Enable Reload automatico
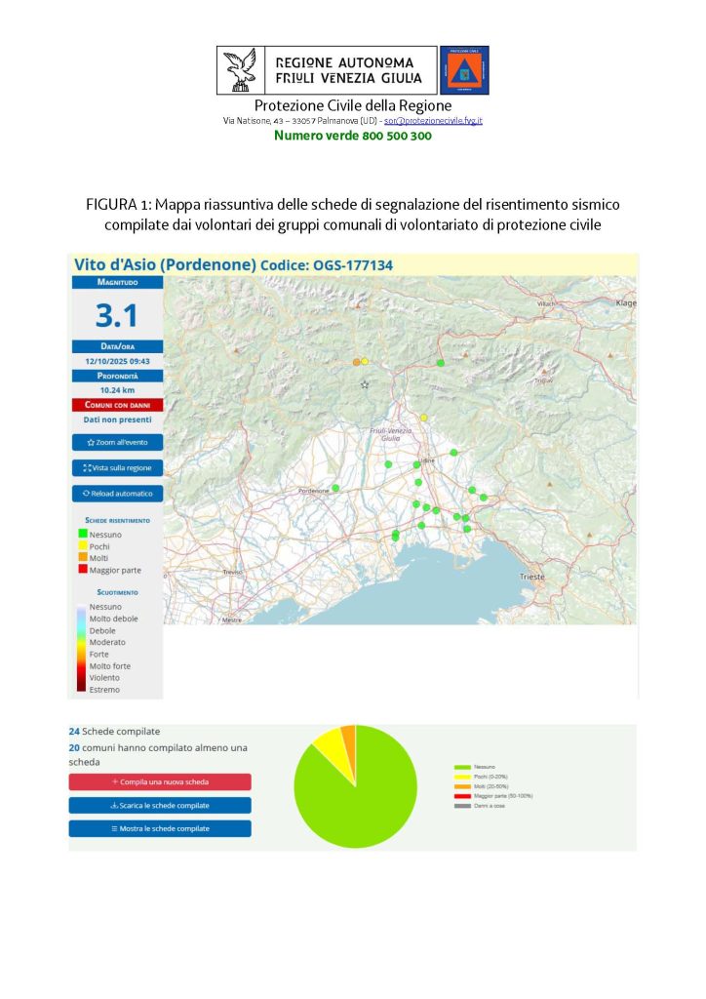 117,493
